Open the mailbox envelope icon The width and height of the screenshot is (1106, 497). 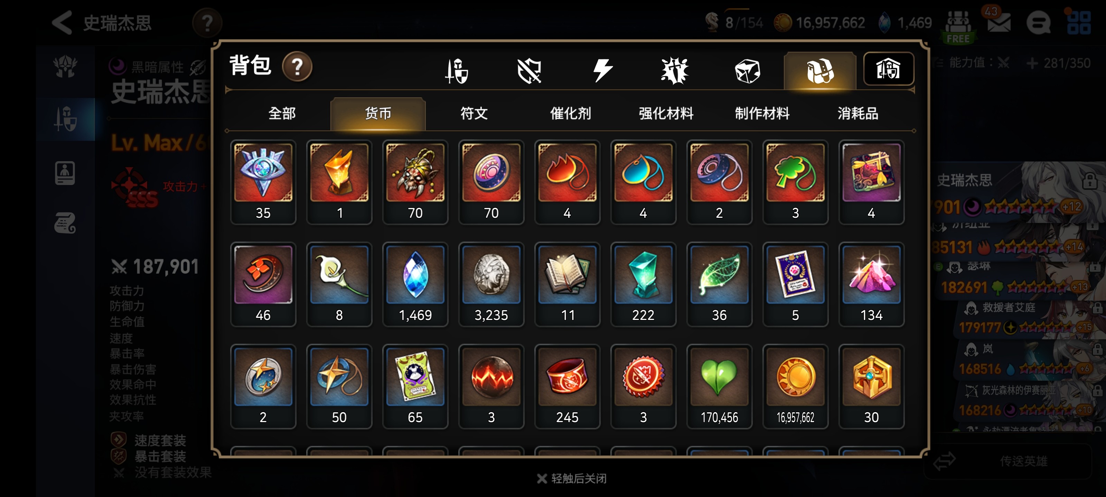click(999, 22)
